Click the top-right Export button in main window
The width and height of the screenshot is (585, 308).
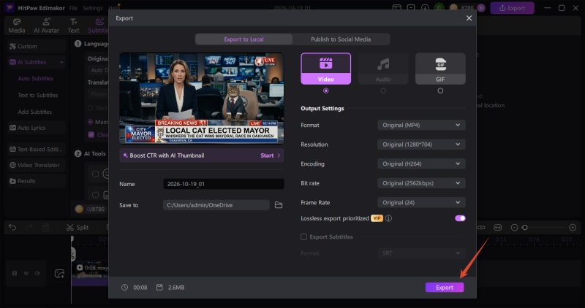click(513, 8)
